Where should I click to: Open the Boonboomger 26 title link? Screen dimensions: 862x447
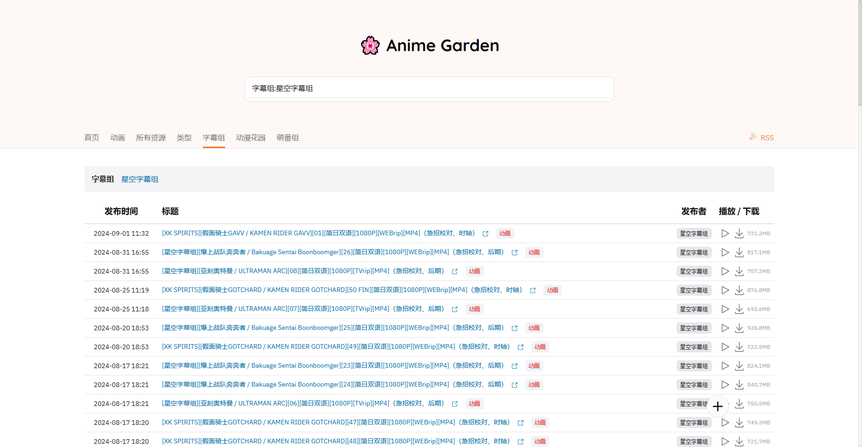tap(333, 252)
